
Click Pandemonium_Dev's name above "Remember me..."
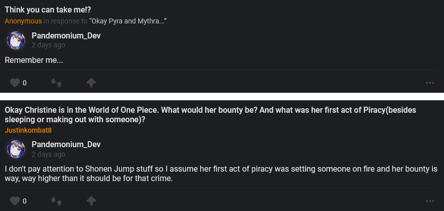pos(66,36)
